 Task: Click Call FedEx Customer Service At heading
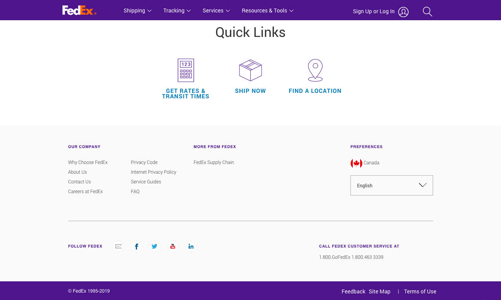point(359,246)
